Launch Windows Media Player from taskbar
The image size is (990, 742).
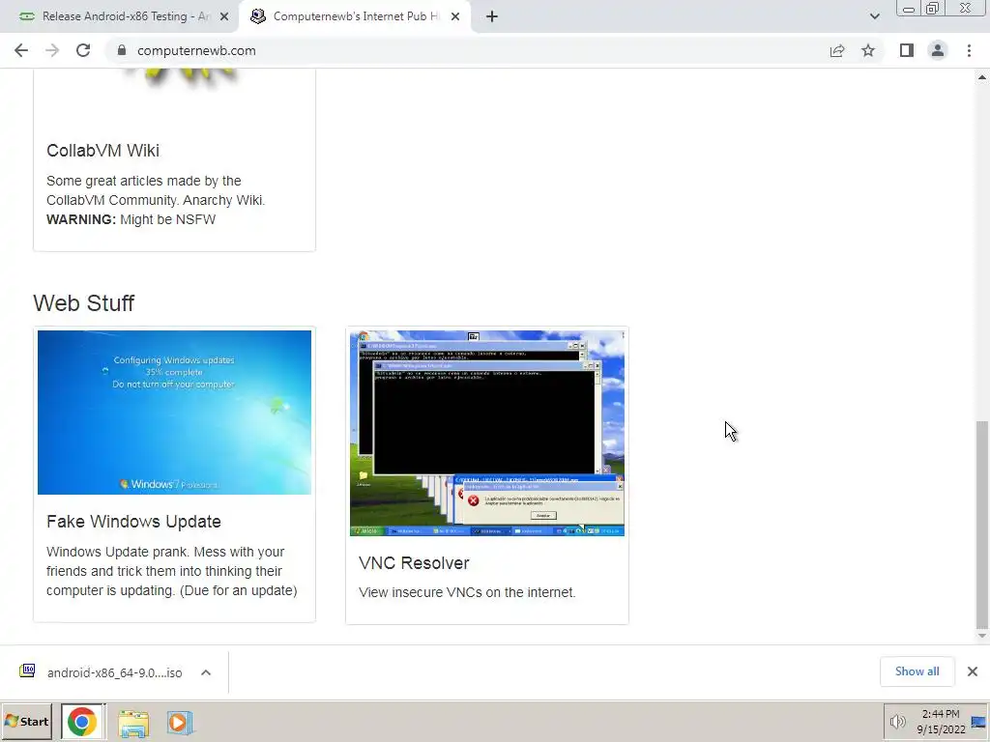tap(179, 723)
